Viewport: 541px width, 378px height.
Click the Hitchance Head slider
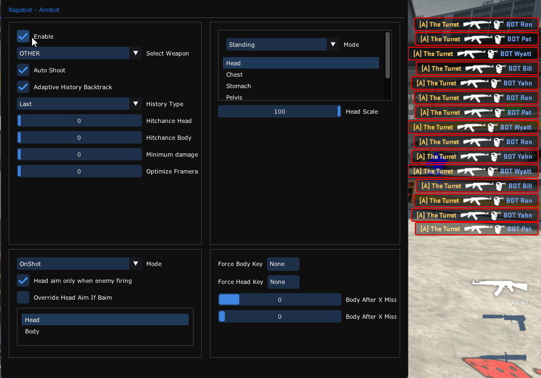79,121
